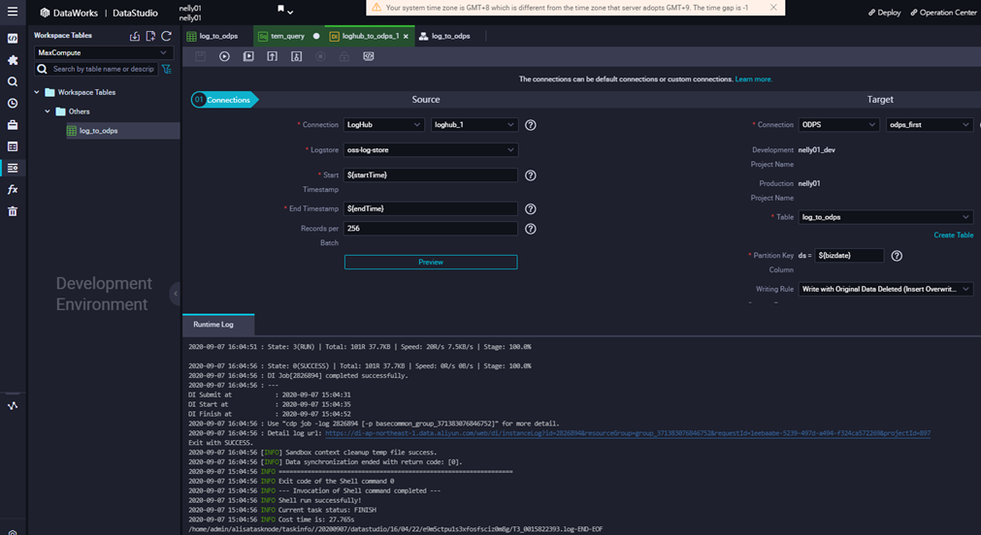Click help icon next to Partition Key
Screen dimensions: 981x535
[x=897, y=256]
